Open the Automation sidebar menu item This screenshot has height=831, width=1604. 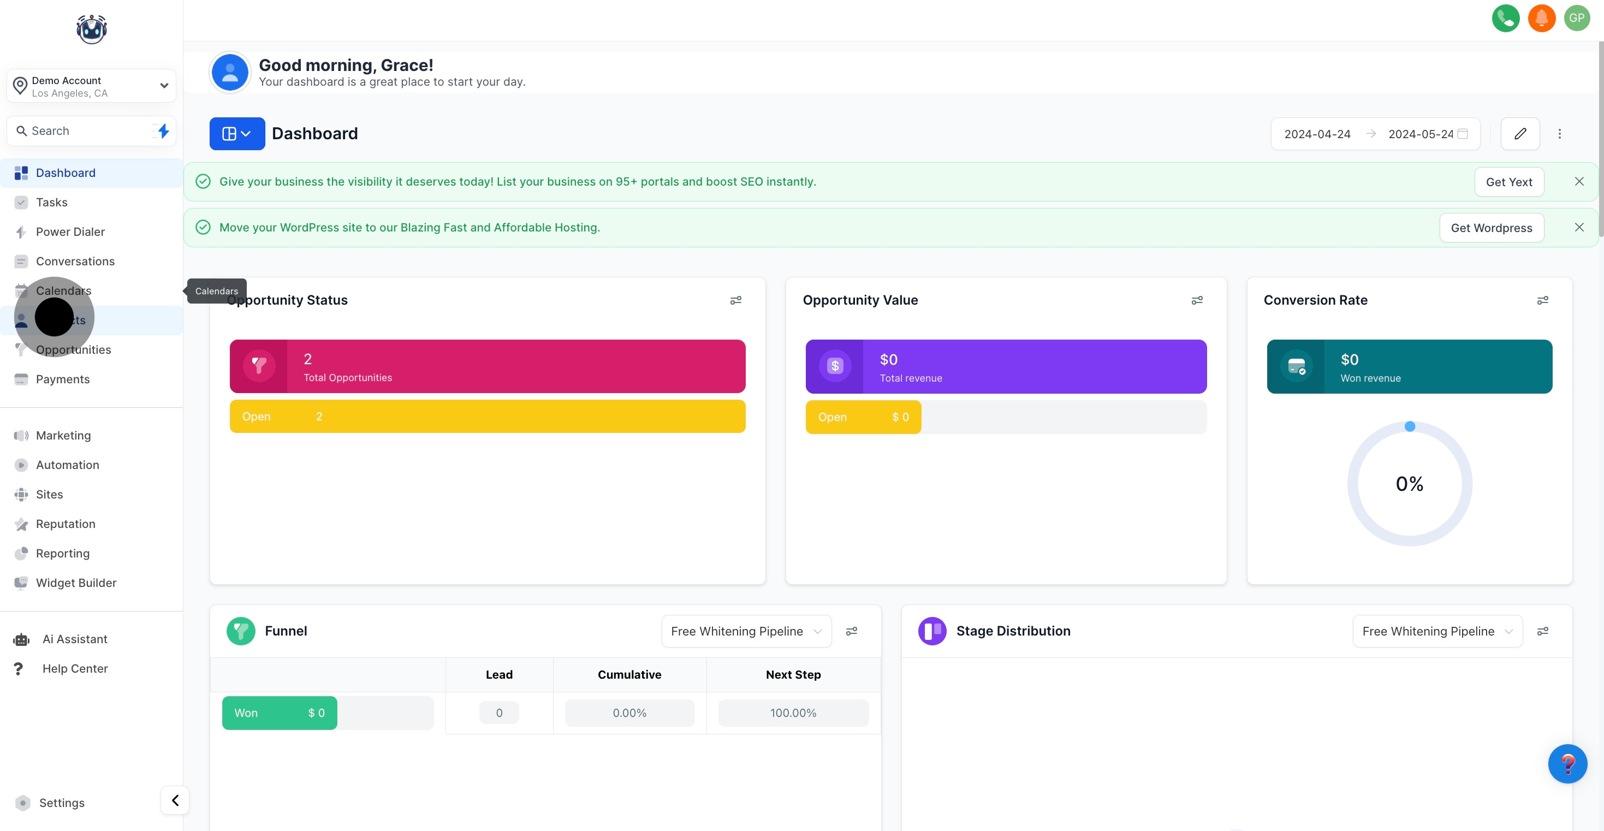(x=67, y=465)
